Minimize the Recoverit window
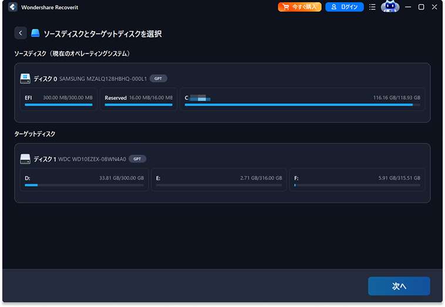The height and width of the screenshot is (307, 445). pos(408,7)
